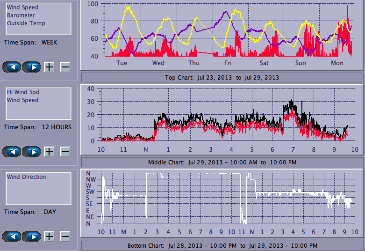Step the Wind Direction chart forward
This screenshot has width=365, height=251.
coord(32,236)
